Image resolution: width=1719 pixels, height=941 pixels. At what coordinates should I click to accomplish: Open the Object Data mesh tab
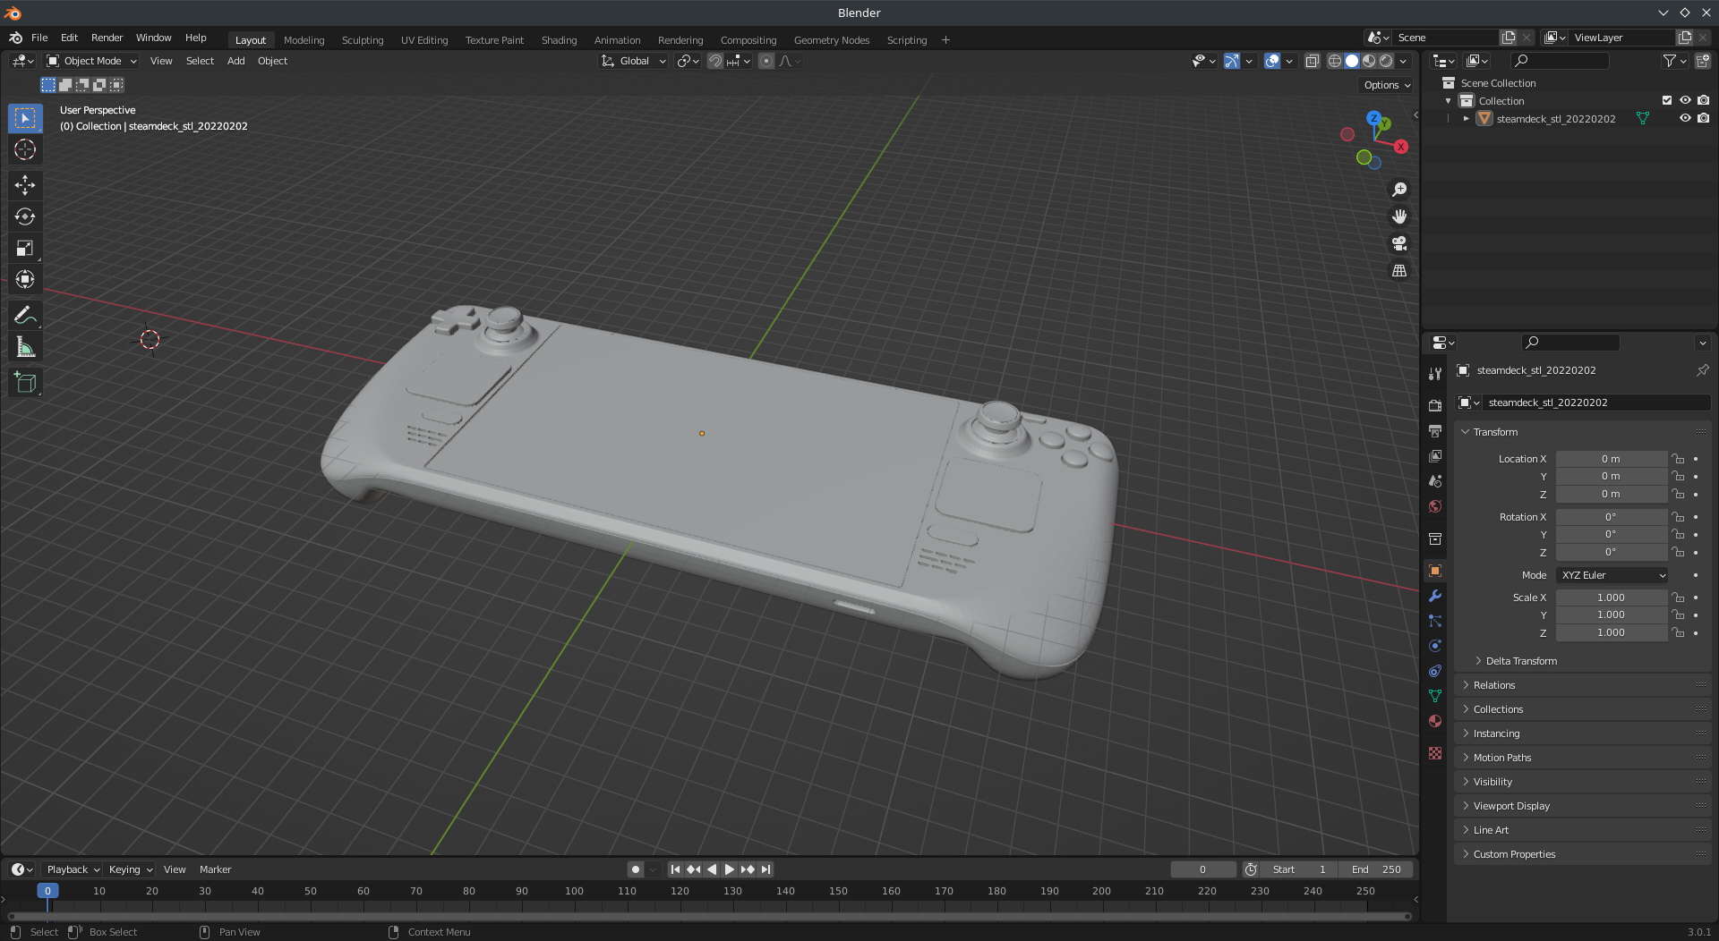[x=1435, y=696]
